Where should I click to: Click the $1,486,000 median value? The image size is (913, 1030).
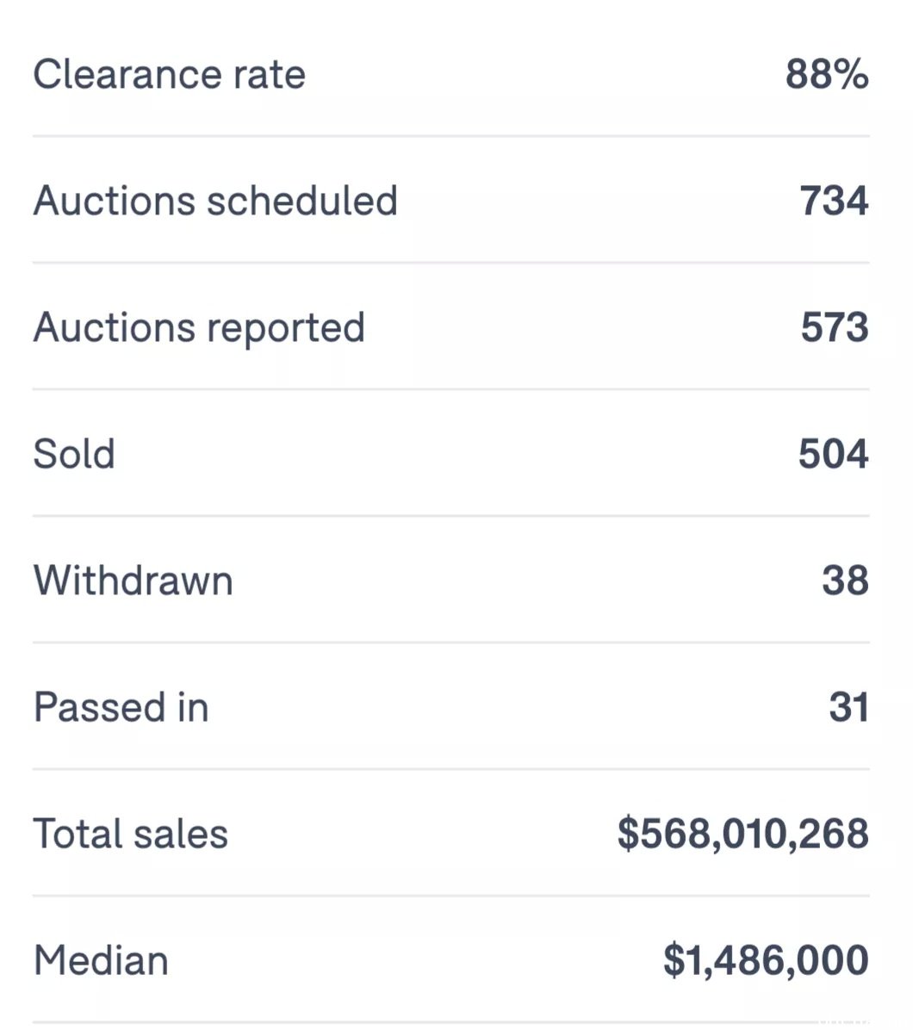coord(766,961)
